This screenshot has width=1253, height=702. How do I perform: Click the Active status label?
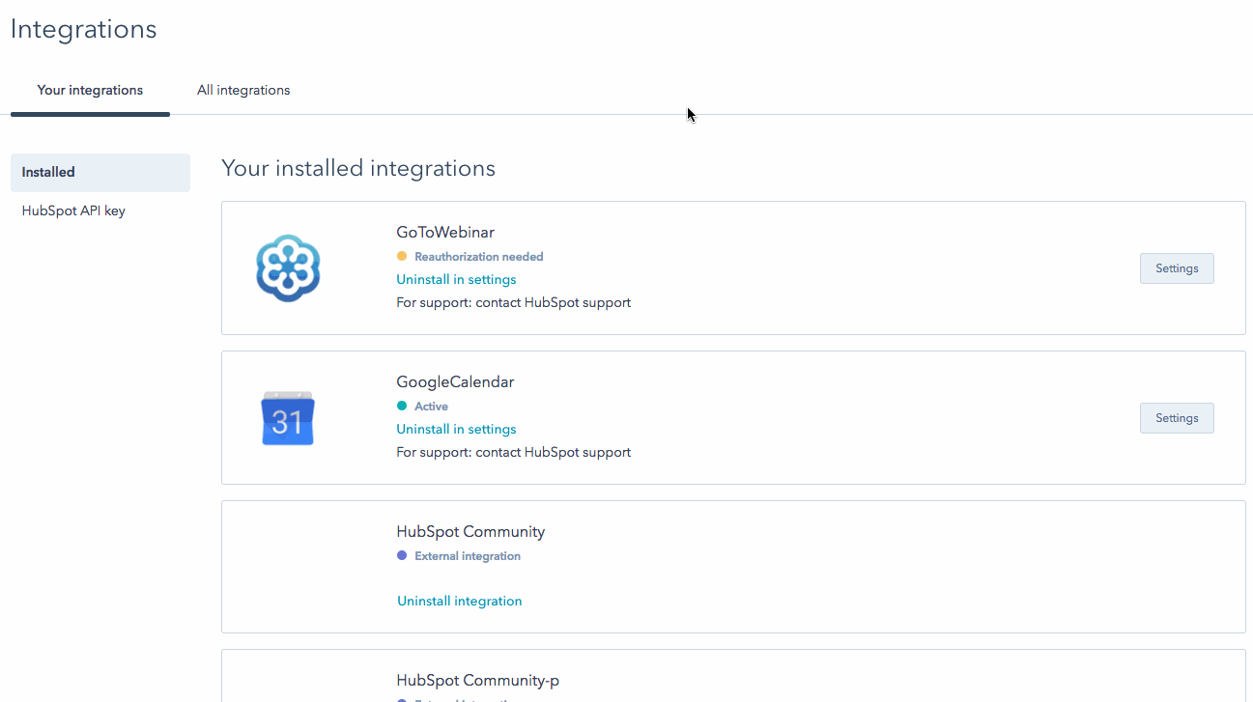click(431, 407)
